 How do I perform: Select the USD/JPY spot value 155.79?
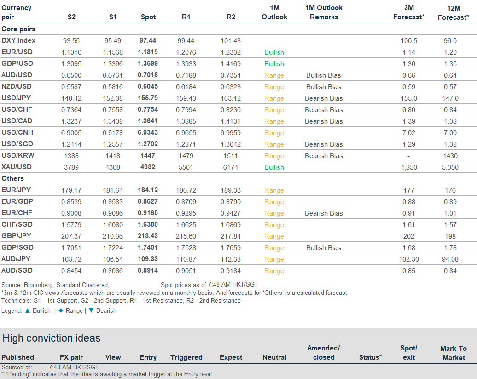click(148, 98)
